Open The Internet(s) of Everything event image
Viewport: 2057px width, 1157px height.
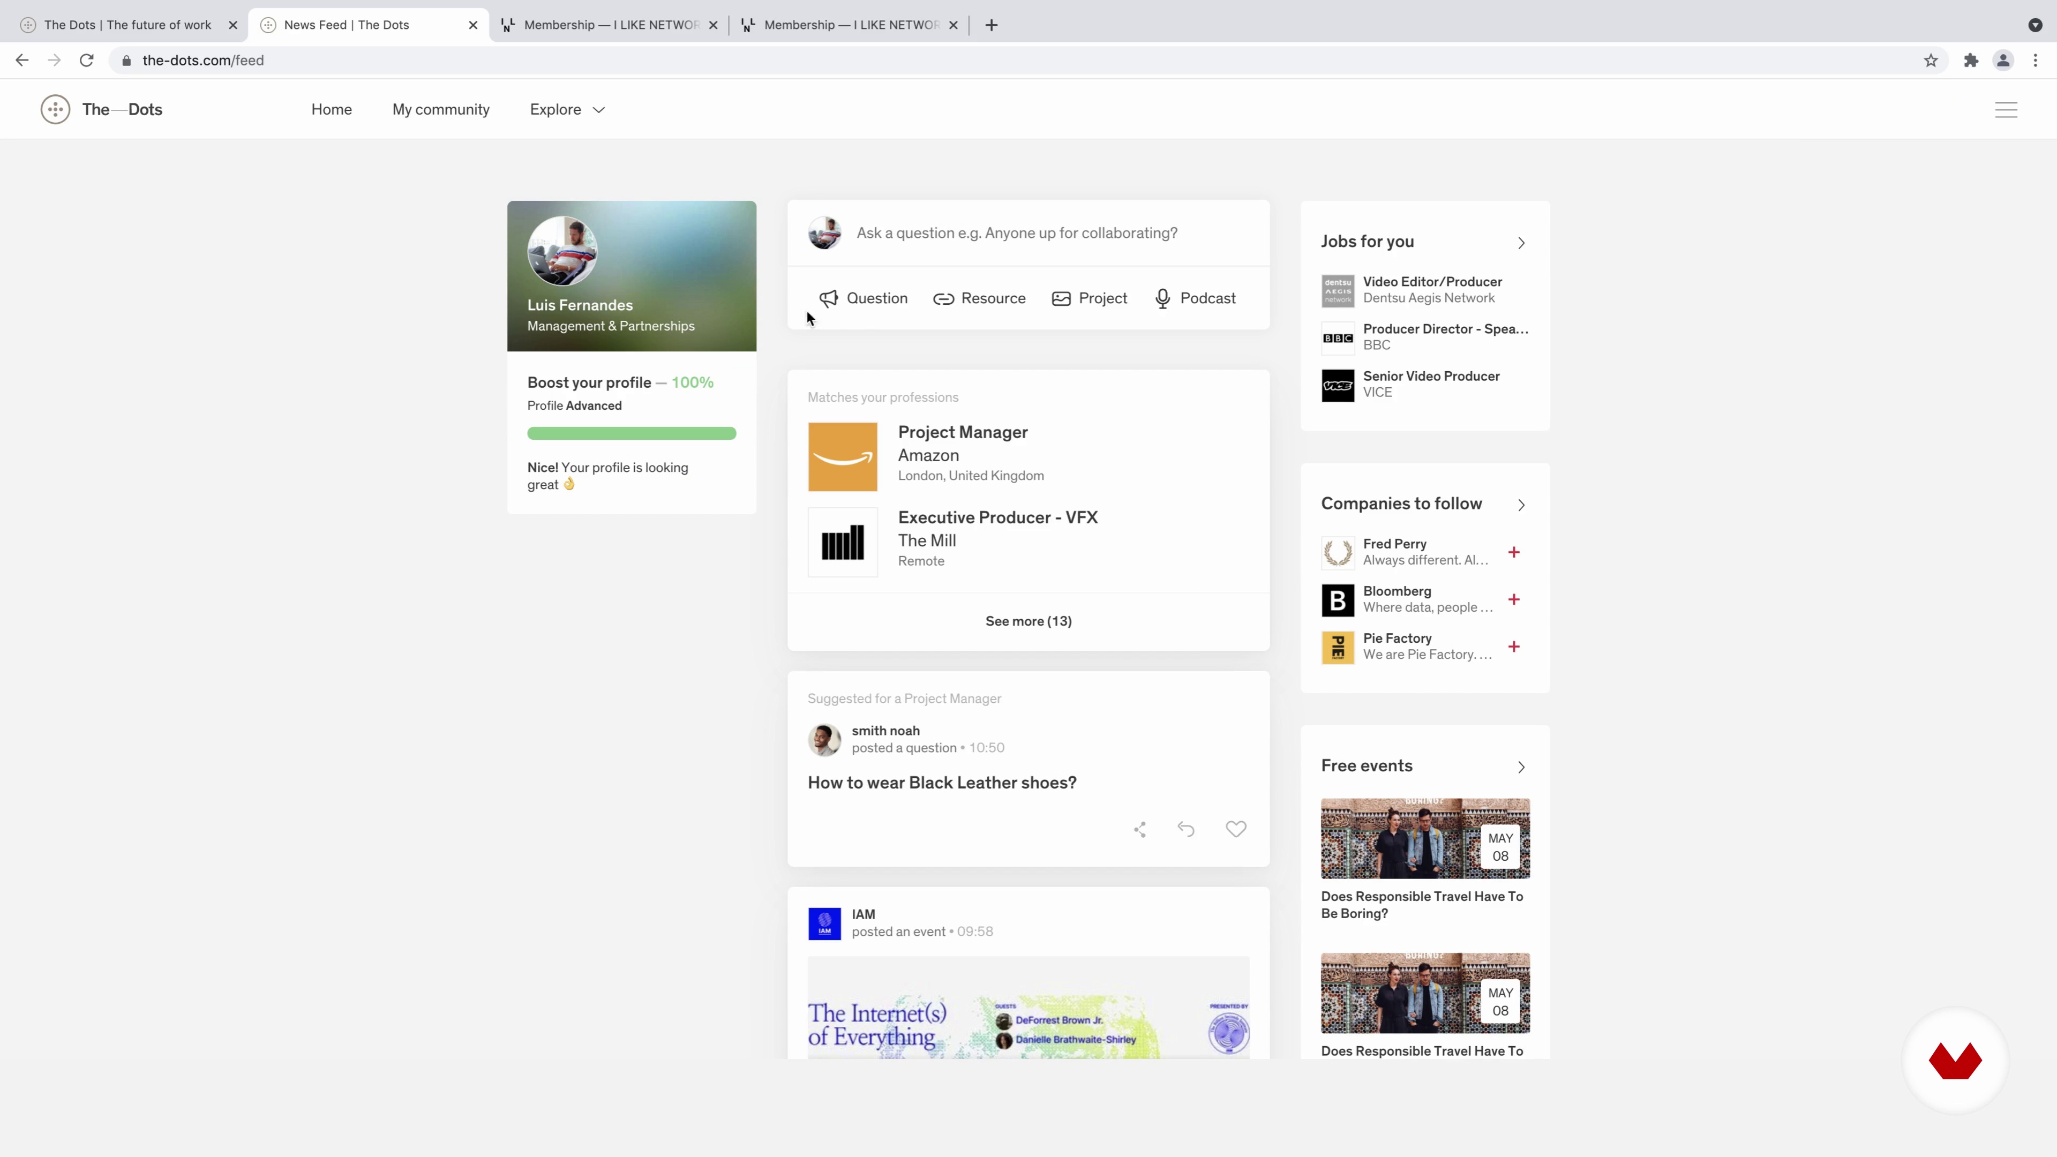[1028, 1008]
